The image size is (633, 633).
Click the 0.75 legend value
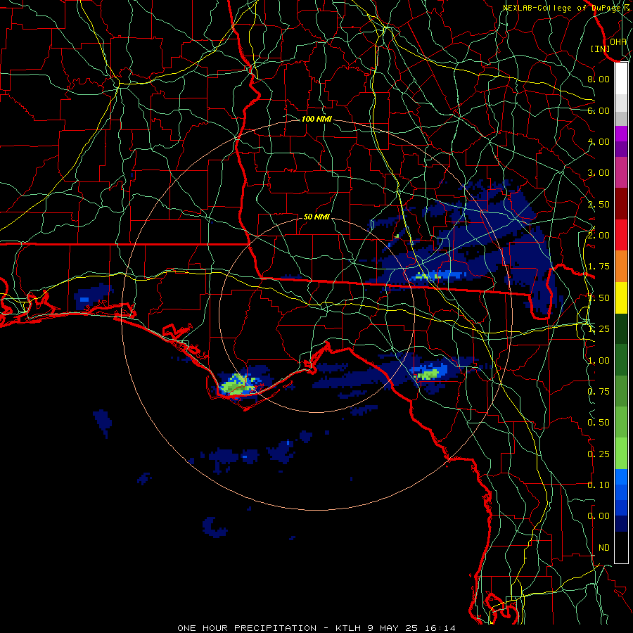(x=599, y=392)
